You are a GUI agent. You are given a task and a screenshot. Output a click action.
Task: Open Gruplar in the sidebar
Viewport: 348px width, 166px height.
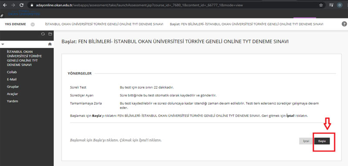pos(13,86)
